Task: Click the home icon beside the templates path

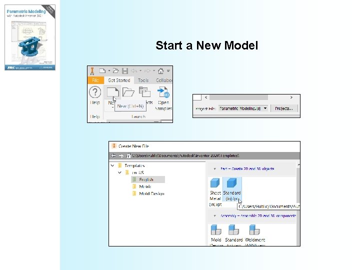Action: click(x=128, y=155)
